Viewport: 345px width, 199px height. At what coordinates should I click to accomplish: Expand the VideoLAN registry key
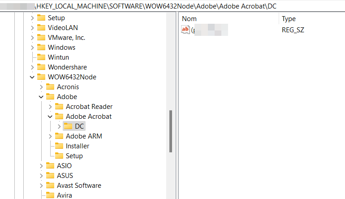tap(32, 28)
